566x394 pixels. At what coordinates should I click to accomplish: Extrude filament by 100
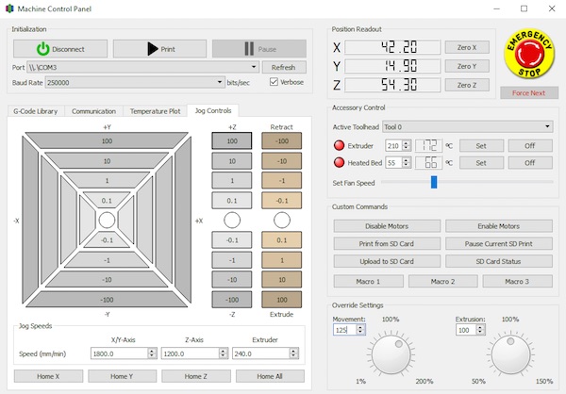tap(281, 300)
